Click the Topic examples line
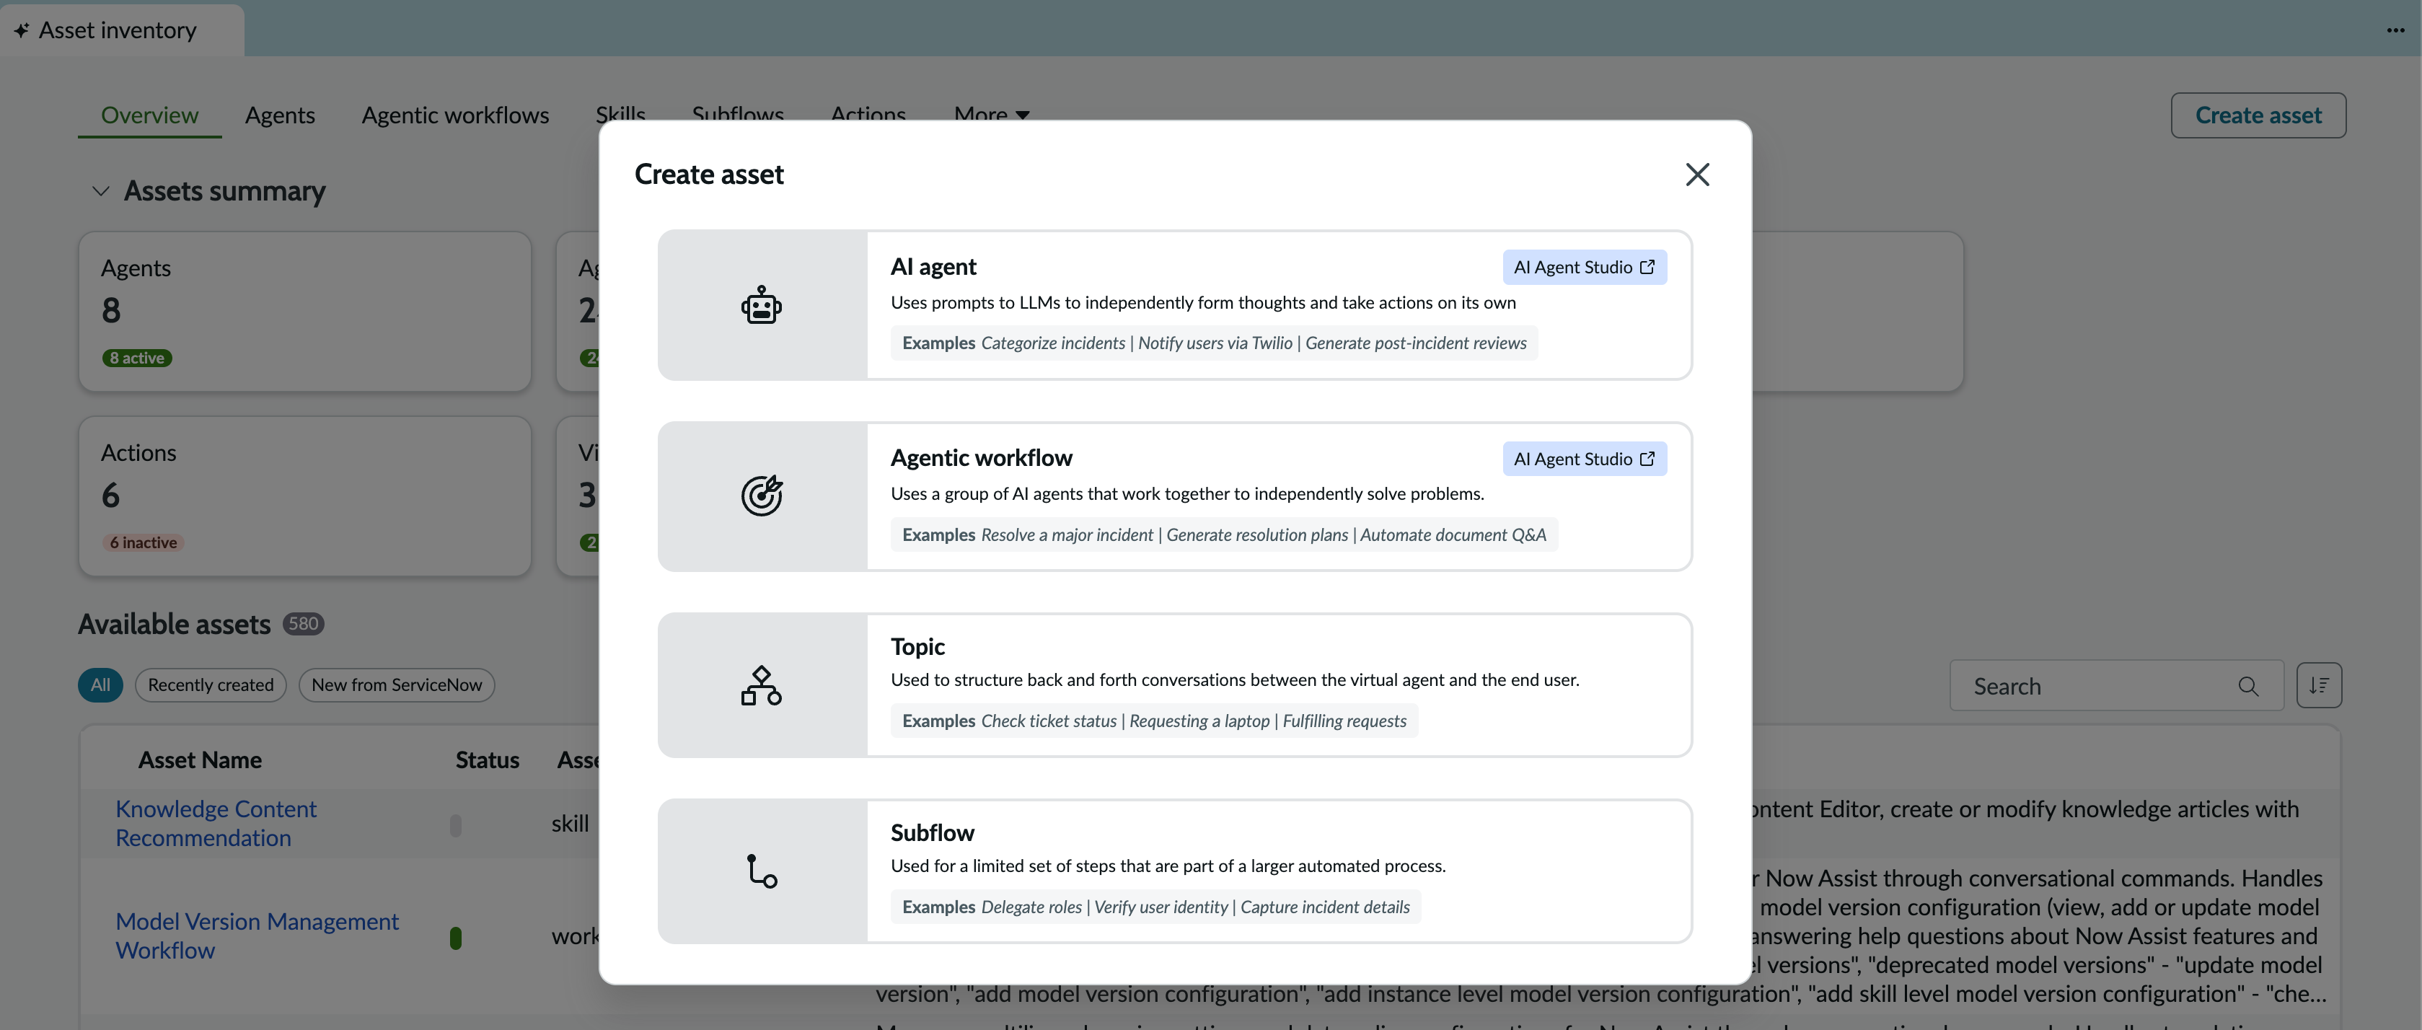This screenshot has width=2422, height=1030. 1155,721
